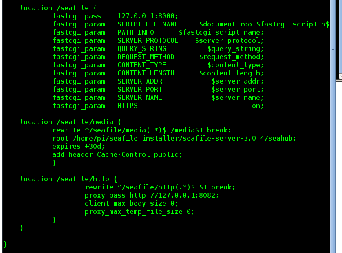Click CONTENT_TYPE parameter text
The image size is (342, 253).
(x=142, y=65)
